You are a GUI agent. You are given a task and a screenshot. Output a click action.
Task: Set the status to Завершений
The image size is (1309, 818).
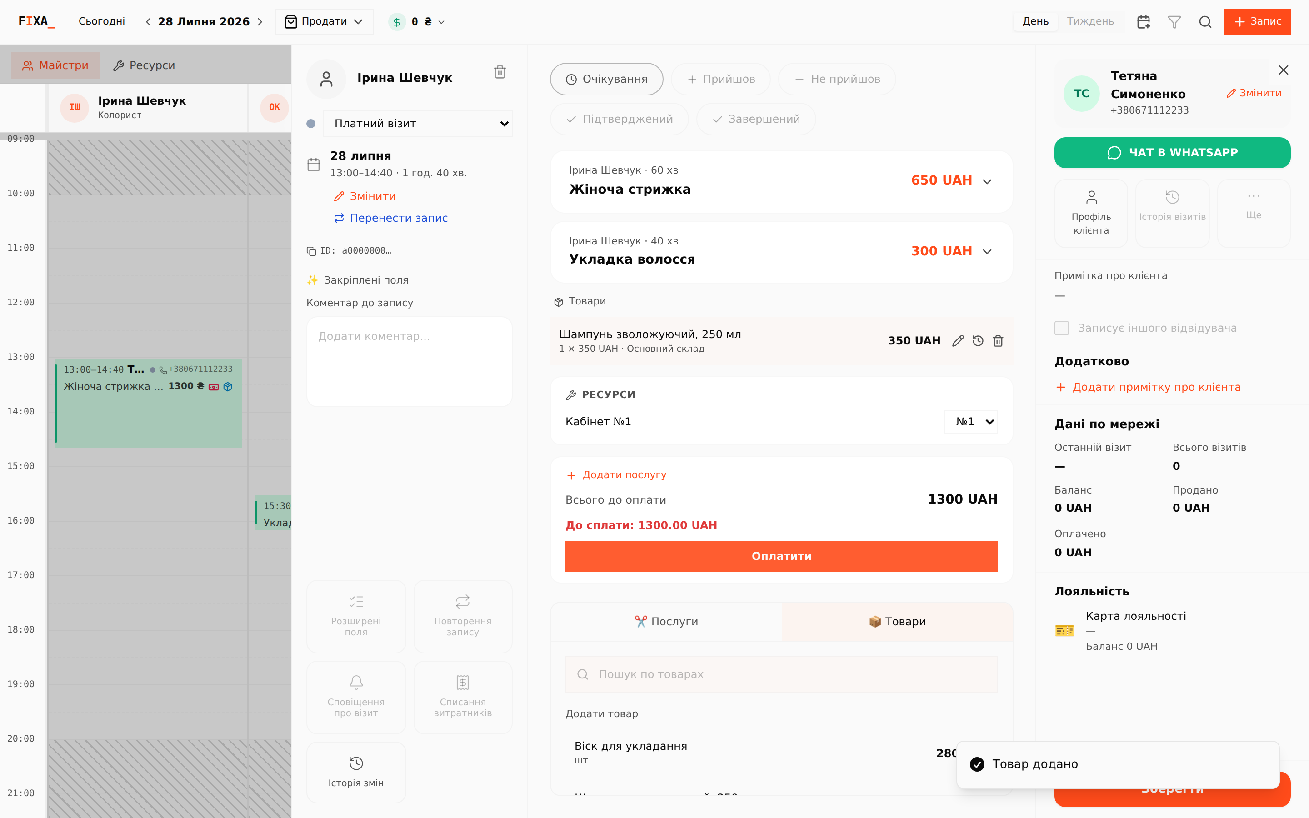click(x=756, y=119)
